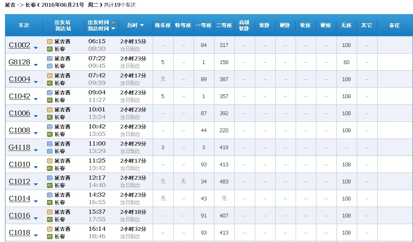Click the 二等座 column header
Screen dimensions: 413x242
(224, 25)
